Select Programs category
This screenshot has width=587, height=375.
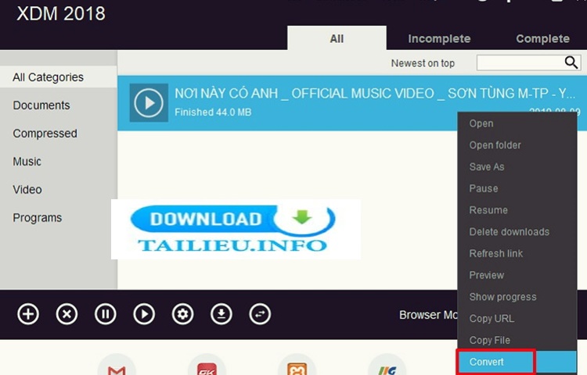pos(37,217)
